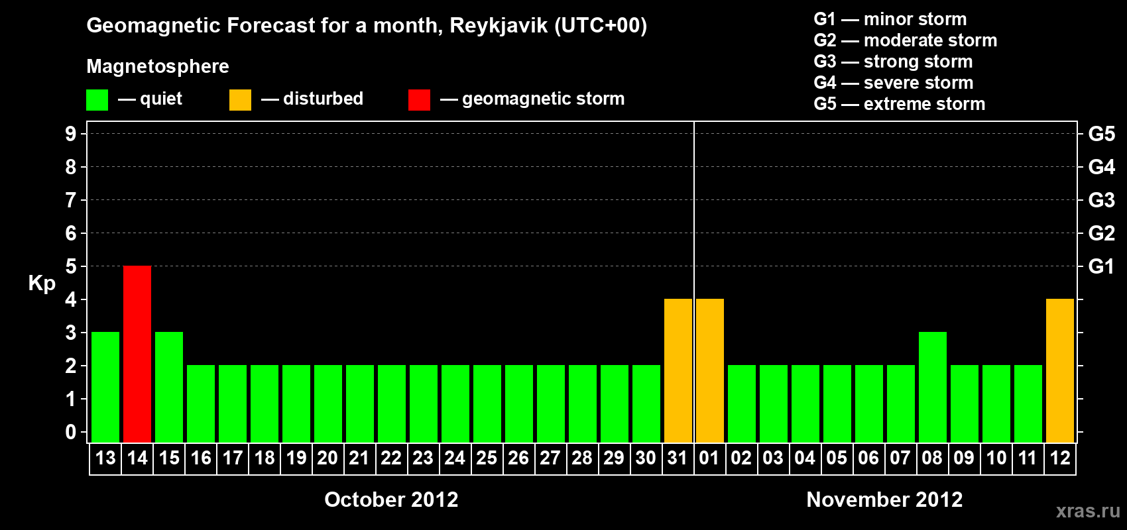Click the G4 marker on right axis
This screenshot has width=1127, height=530.
click(1101, 167)
